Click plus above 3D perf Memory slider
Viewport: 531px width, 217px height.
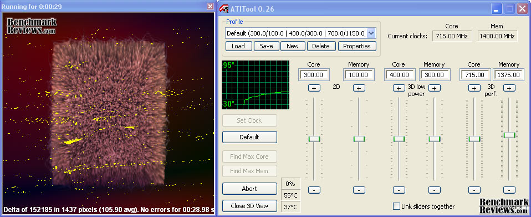pos(509,88)
